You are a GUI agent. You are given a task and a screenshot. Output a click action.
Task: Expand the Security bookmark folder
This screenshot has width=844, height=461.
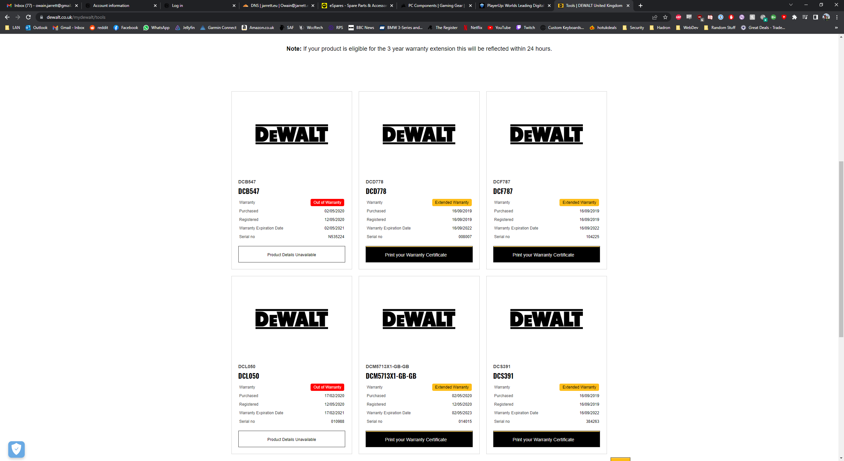coord(633,28)
